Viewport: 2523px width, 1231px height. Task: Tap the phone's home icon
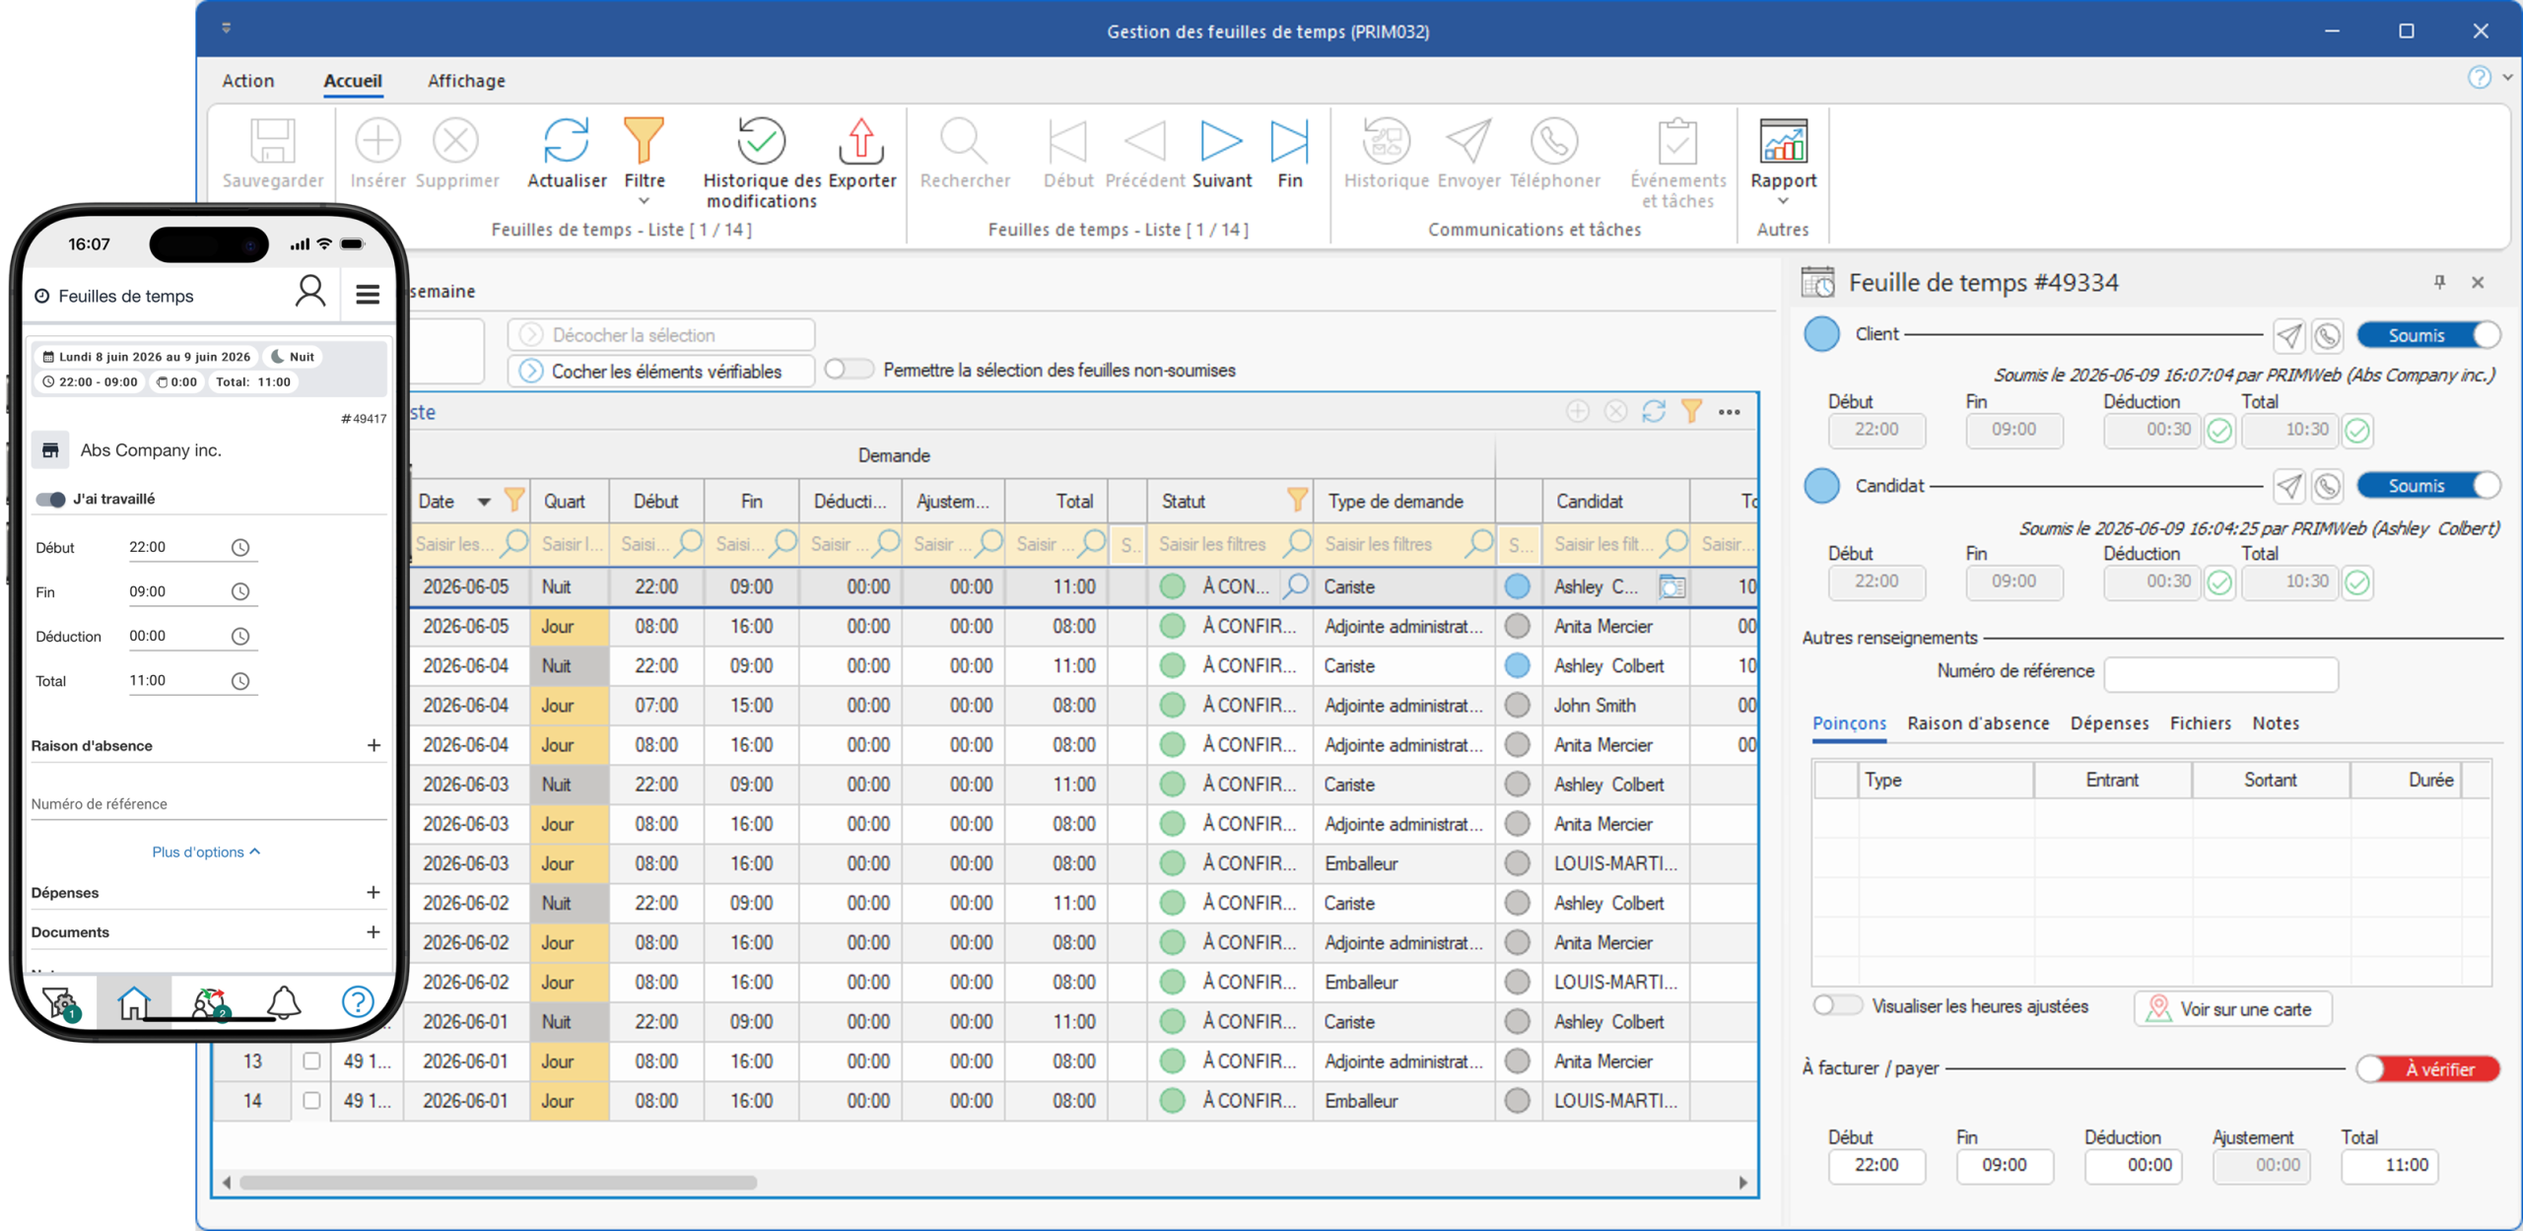[x=134, y=1003]
